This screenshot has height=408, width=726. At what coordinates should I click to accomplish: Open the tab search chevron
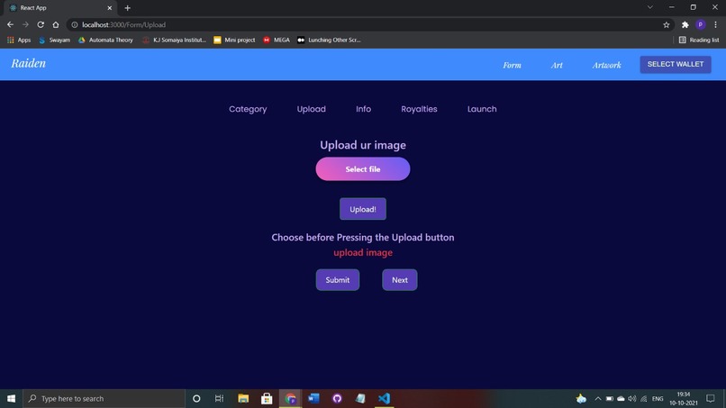[x=650, y=7]
